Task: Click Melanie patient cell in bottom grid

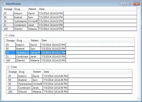Action: point(37,91)
